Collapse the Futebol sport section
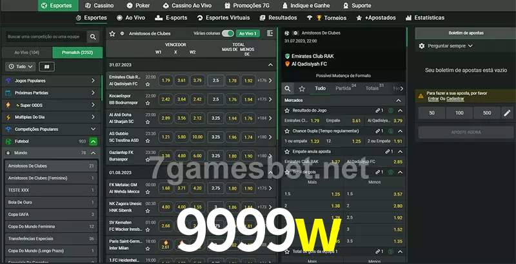Image resolution: width=516 pixels, height=264 pixels. (x=93, y=141)
